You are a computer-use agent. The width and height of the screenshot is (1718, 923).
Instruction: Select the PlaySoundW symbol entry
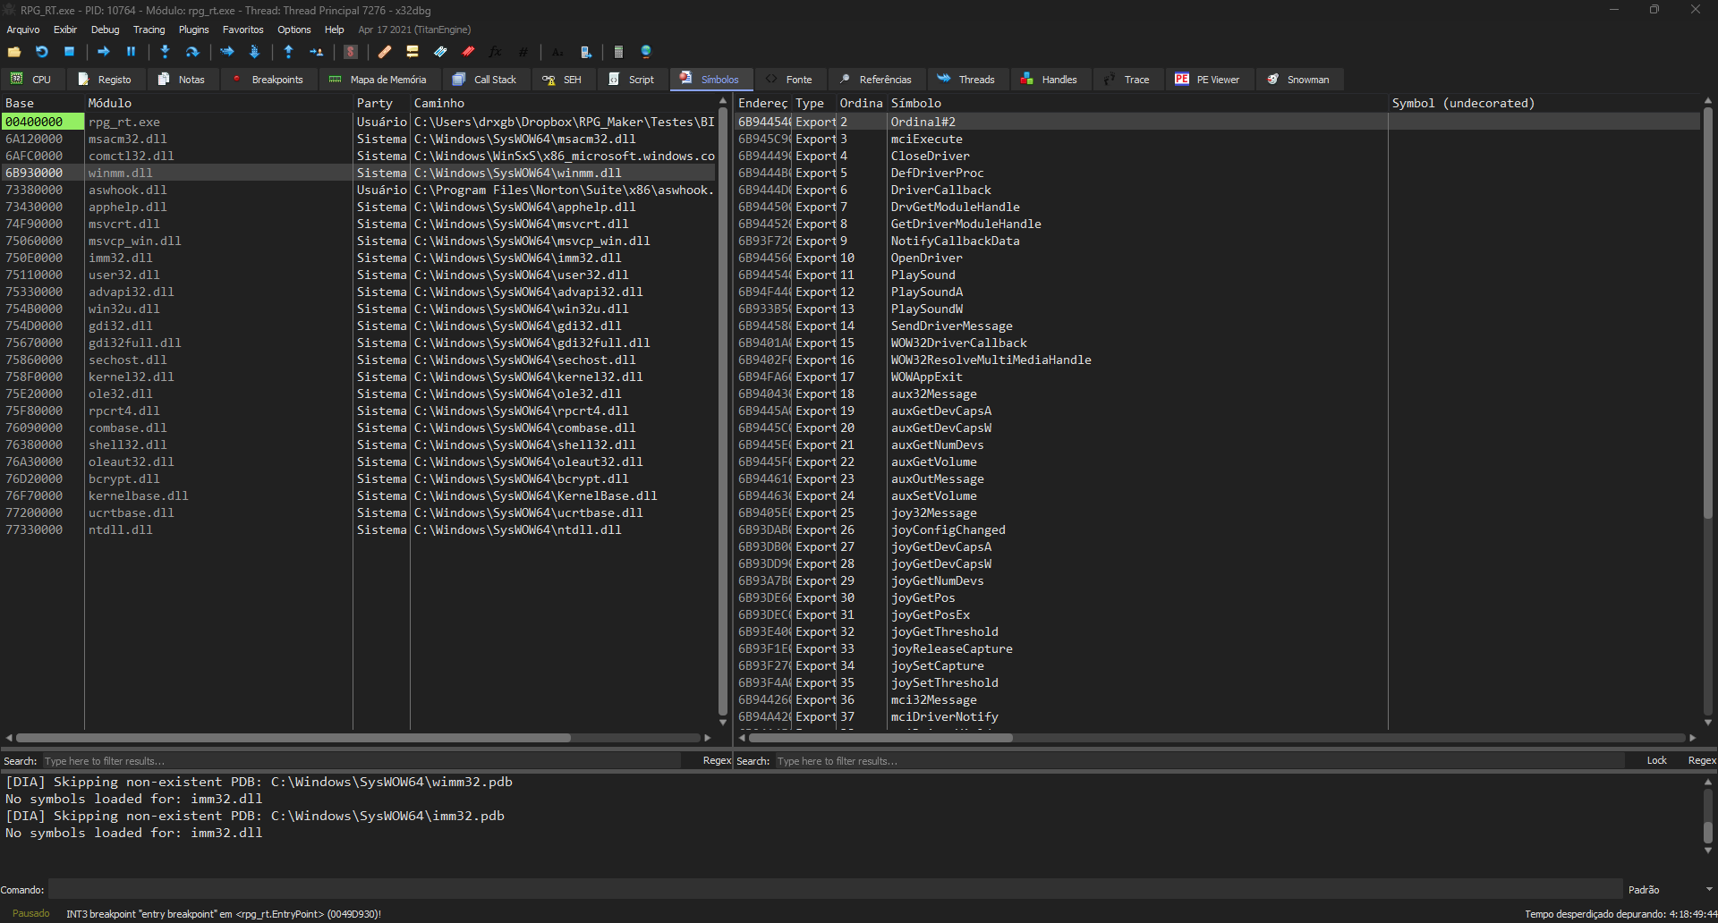pos(926,309)
